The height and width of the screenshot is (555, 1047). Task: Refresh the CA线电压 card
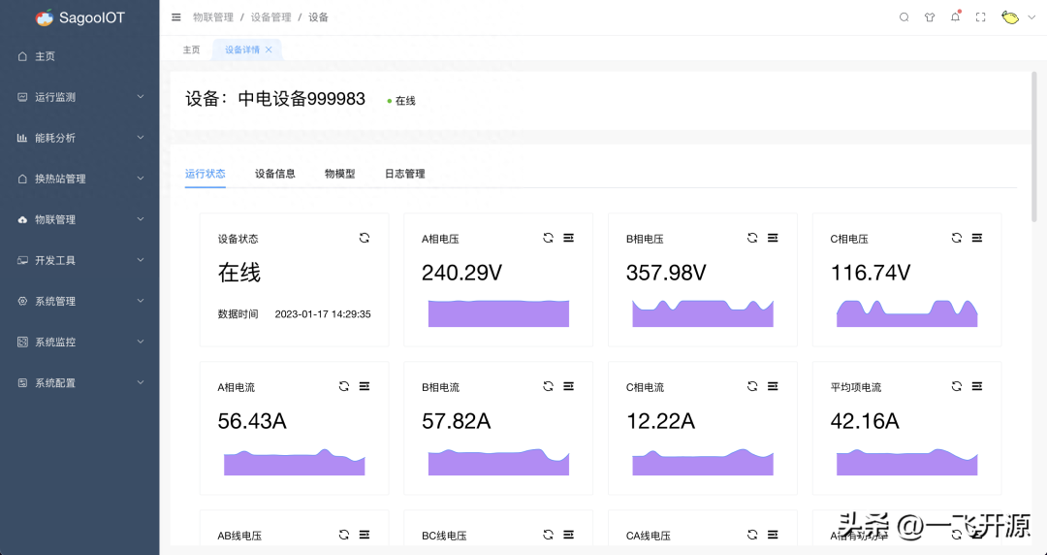click(x=752, y=535)
